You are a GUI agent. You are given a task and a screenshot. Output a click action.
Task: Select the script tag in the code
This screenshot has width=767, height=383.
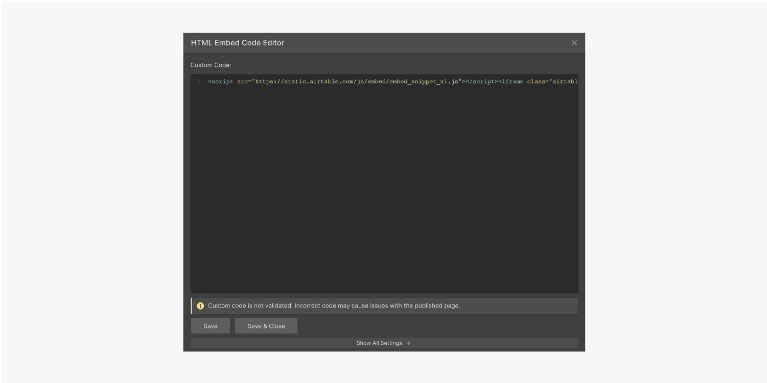click(221, 81)
